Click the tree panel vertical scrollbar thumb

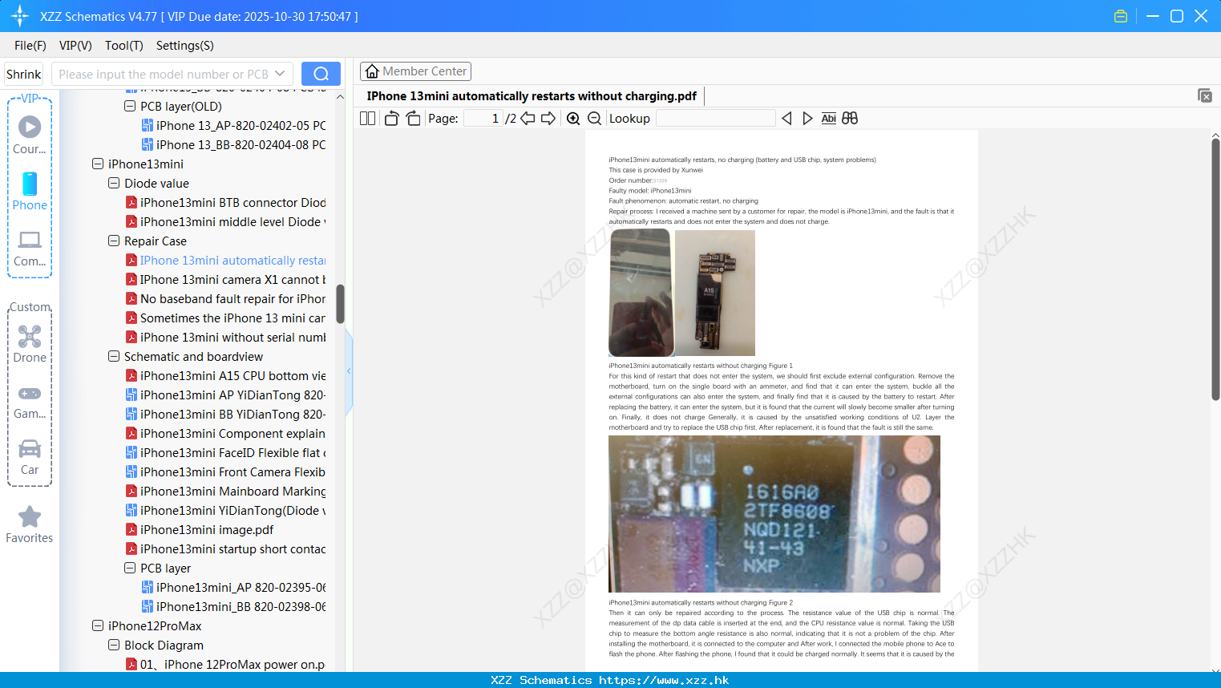(340, 304)
